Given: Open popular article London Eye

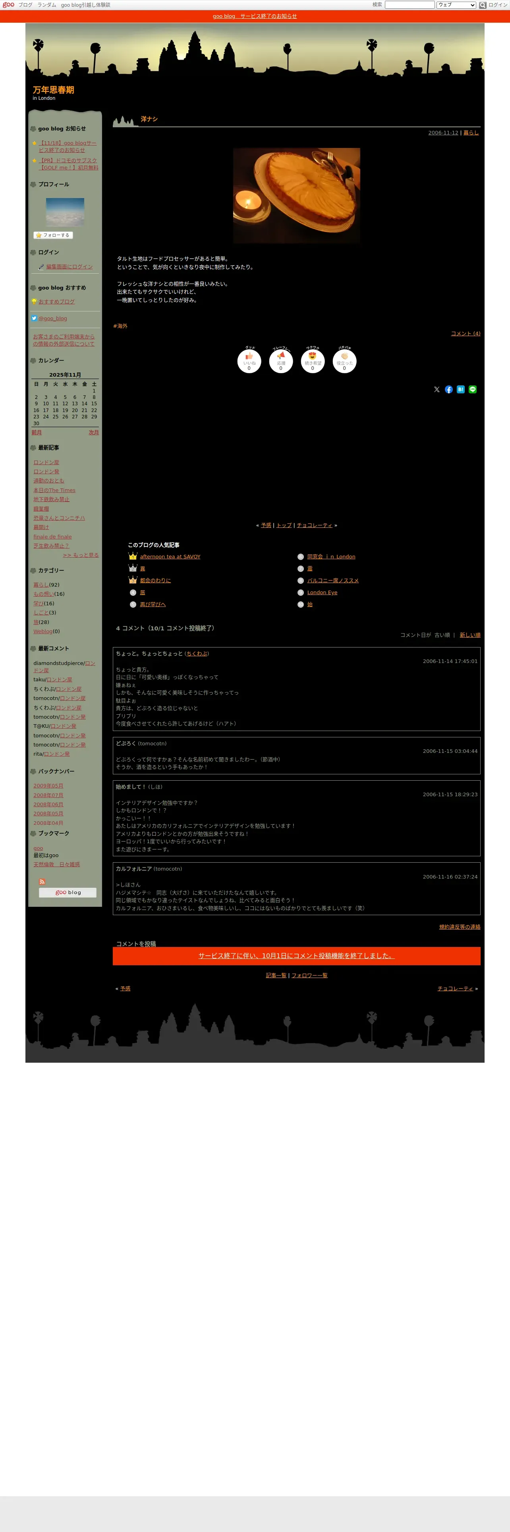Looking at the screenshot, I should [322, 592].
